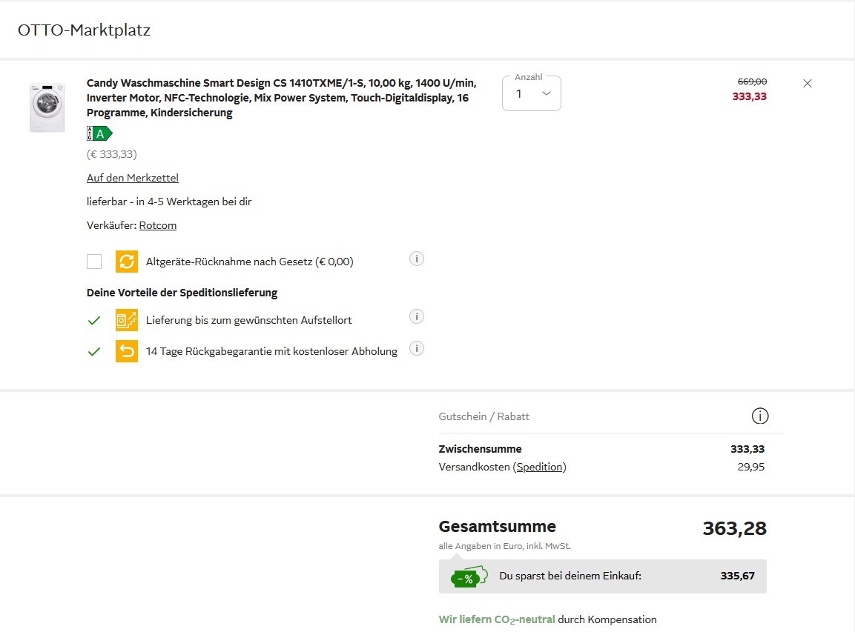Remove the Candy washing machine from the cart
Image resolution: width=855 pixels, height=632 pixels.
point(807,84)
